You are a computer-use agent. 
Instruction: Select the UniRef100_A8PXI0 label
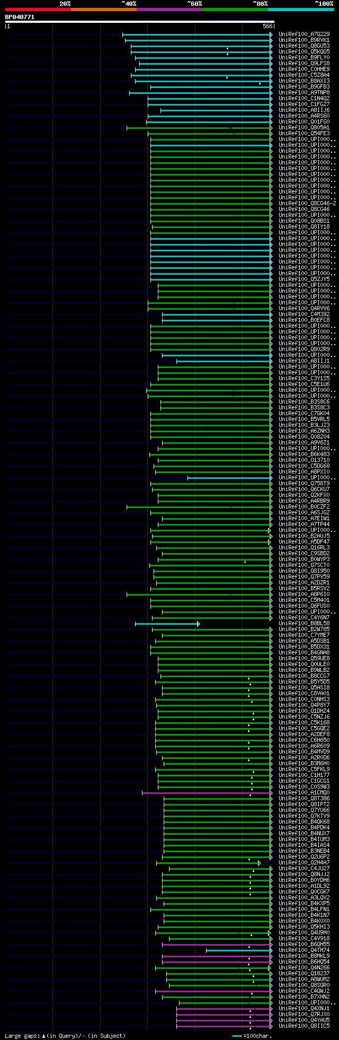[x=304, y=471]
